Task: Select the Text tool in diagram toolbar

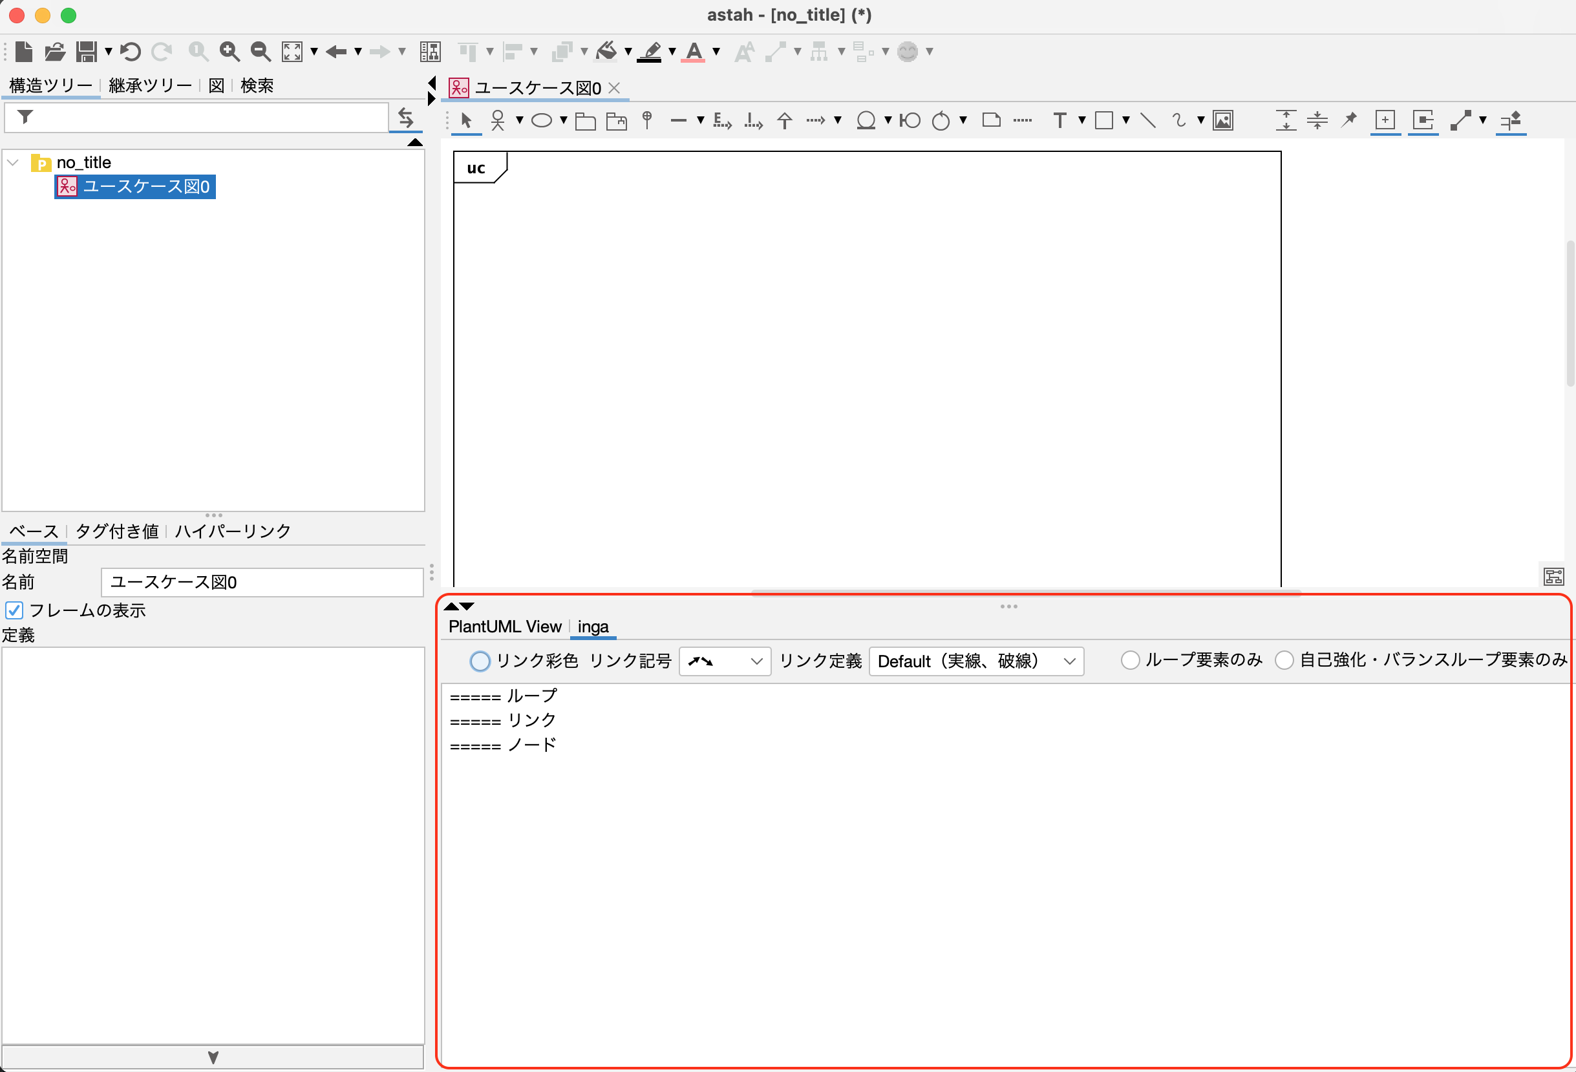Action: 1060,121
